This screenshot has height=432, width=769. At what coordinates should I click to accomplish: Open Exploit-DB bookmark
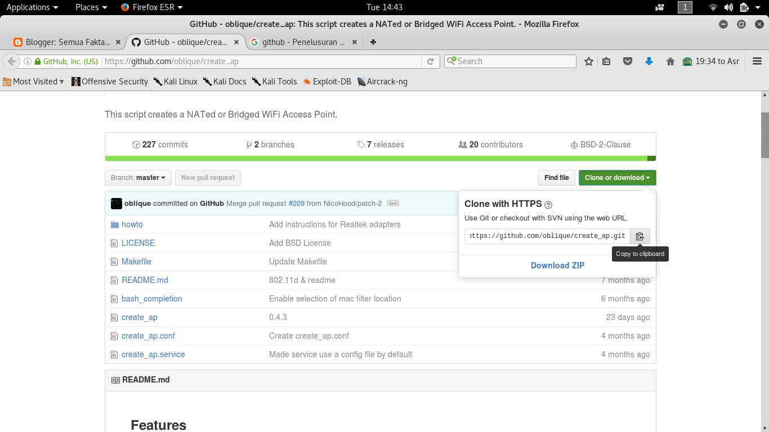pyautogui.click(x=327, y=82)
